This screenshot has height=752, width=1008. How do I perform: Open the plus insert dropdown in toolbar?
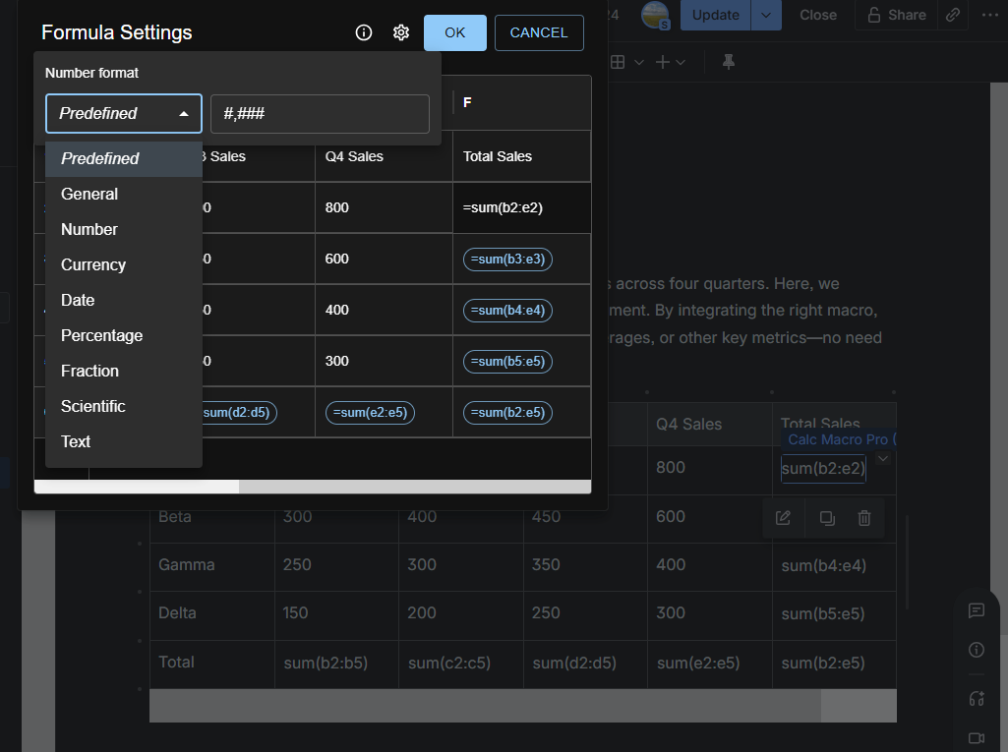tap(671, 62)
